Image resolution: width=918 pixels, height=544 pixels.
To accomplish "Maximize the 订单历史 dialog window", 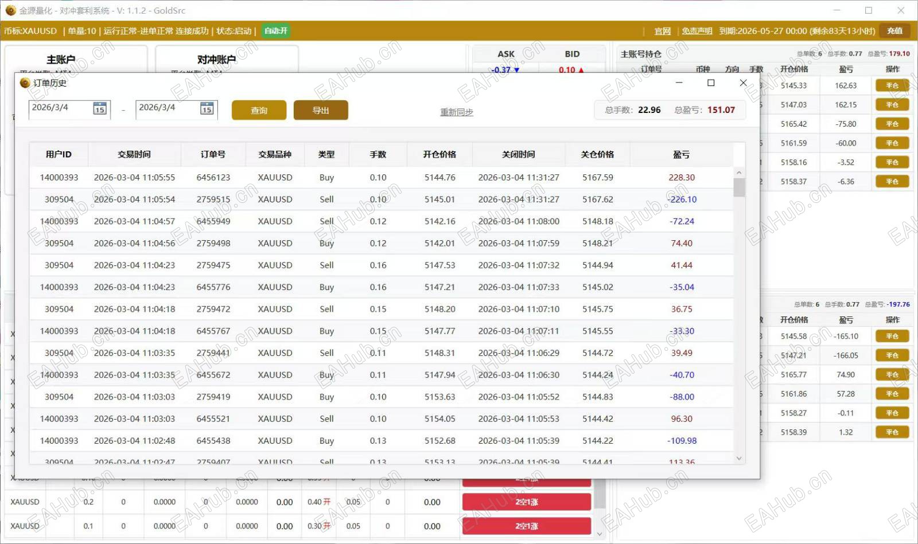I will pyautogui.click(x=711, y=83).
